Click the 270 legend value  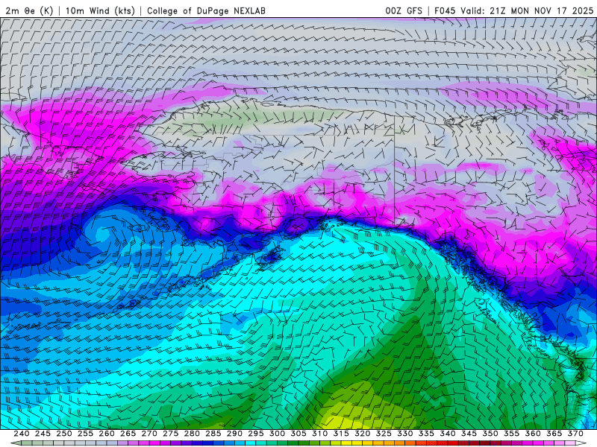pos(149,434)
